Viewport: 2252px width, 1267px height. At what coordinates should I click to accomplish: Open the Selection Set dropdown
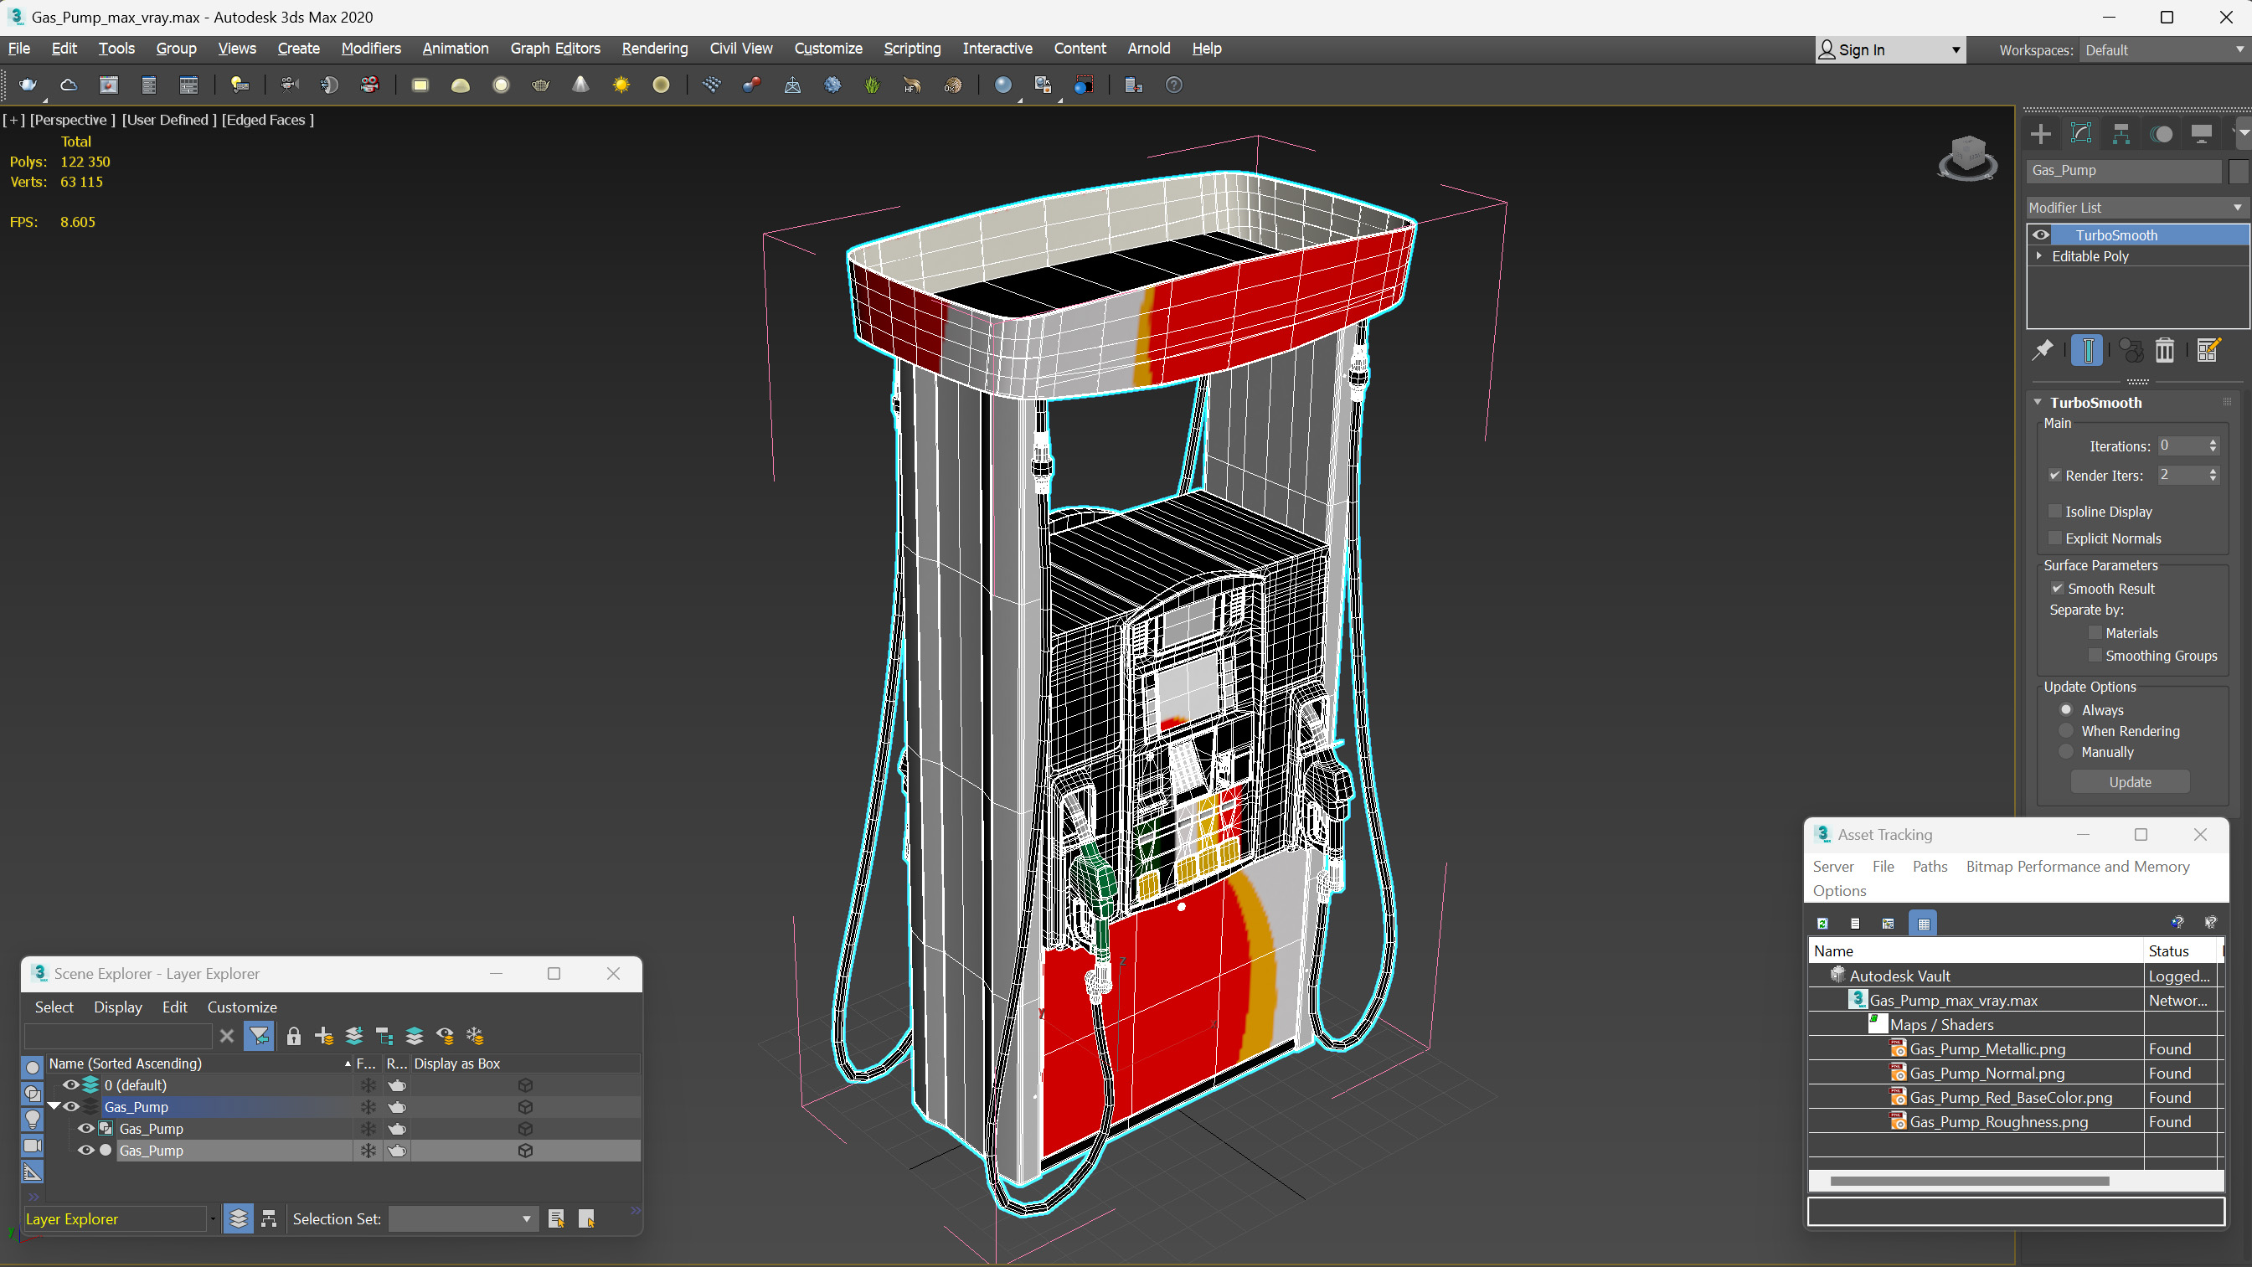[461, 1219]
